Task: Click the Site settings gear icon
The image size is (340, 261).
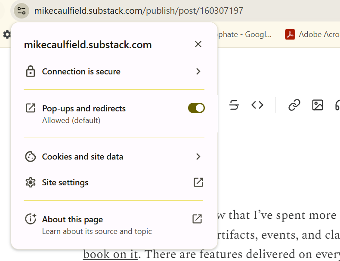Action: pos(31,182)
